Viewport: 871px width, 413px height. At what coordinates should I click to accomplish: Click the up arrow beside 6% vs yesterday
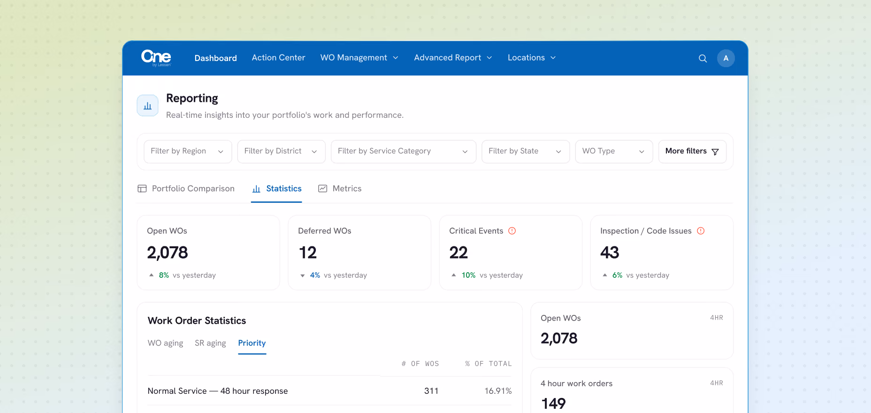click(604, 275)
